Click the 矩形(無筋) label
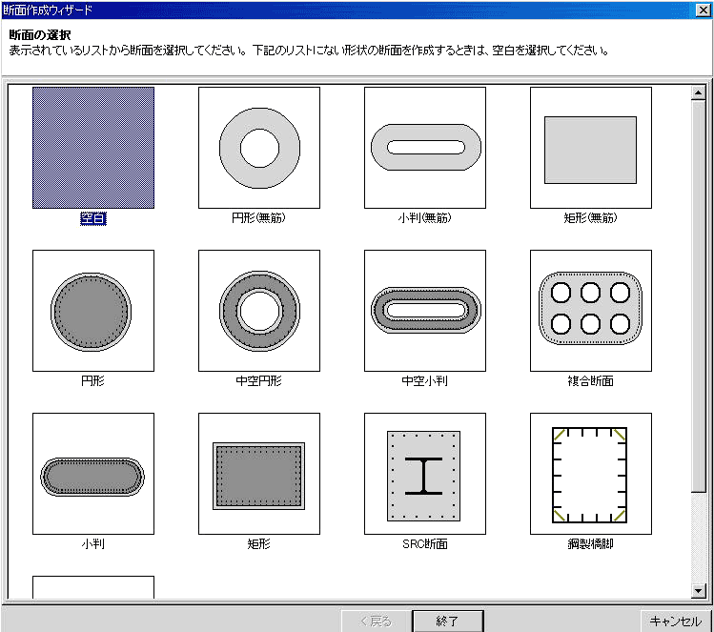Screen dimensions: 714x632 pyautogui.click(x=590, y=218)
